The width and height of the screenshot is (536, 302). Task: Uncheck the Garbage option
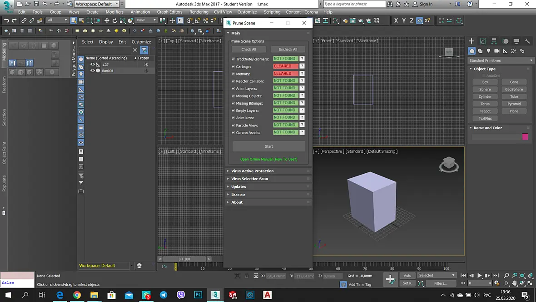[233, 66]
